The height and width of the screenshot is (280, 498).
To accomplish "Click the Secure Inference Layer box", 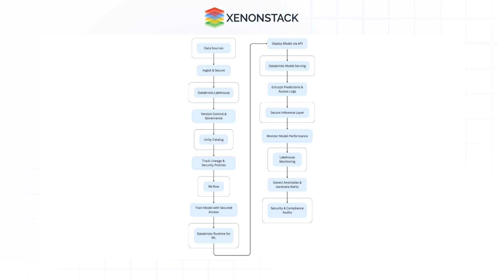I will coord(287,112).
